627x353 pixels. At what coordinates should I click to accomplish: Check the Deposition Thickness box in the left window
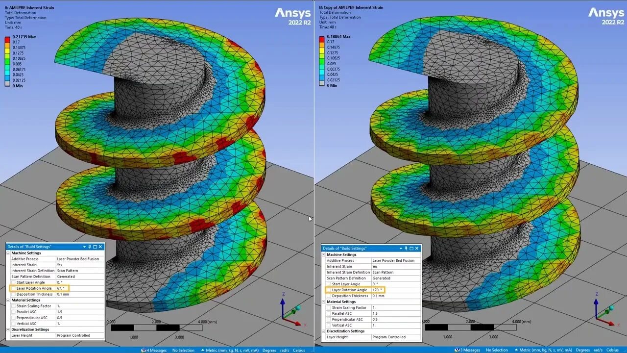tap(13, 294)
